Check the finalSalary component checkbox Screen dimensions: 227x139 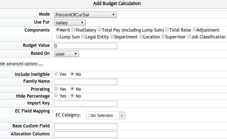73,30
